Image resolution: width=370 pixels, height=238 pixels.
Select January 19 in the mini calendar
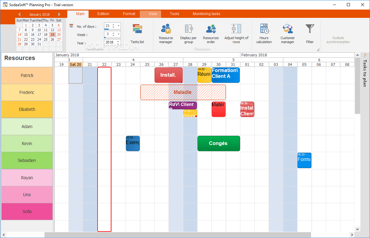[x=52, y=34]
